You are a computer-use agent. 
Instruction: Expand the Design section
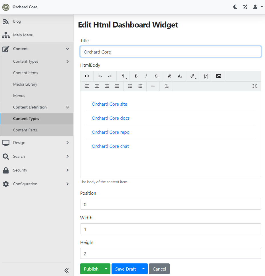37,143
